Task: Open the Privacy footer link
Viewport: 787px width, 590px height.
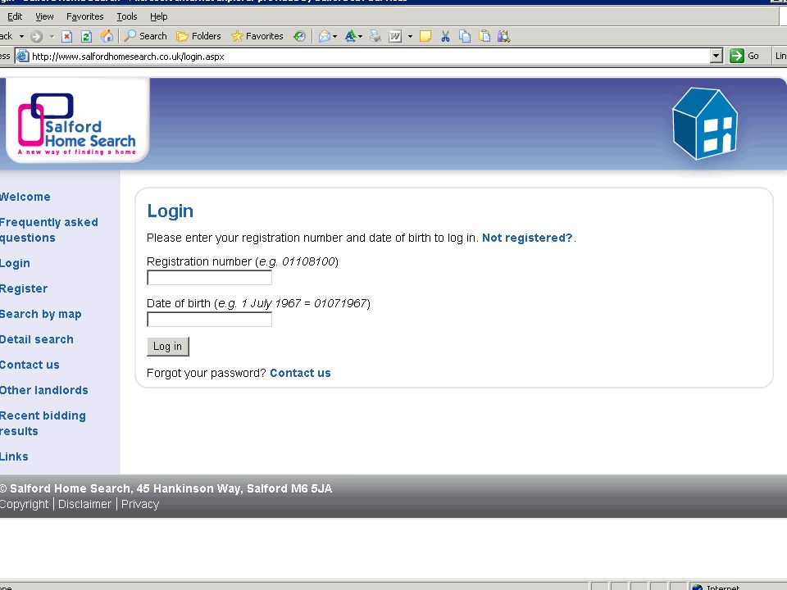Action: point(140,504)
